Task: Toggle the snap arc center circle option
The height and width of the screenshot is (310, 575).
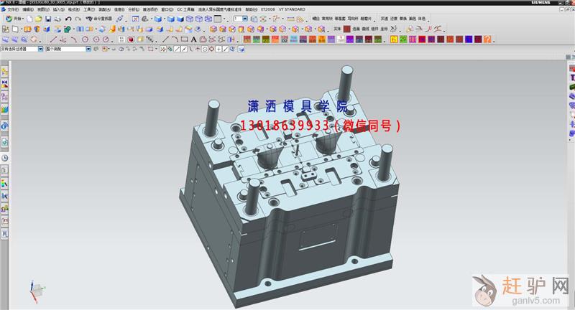Action: [x=203, y=49]
